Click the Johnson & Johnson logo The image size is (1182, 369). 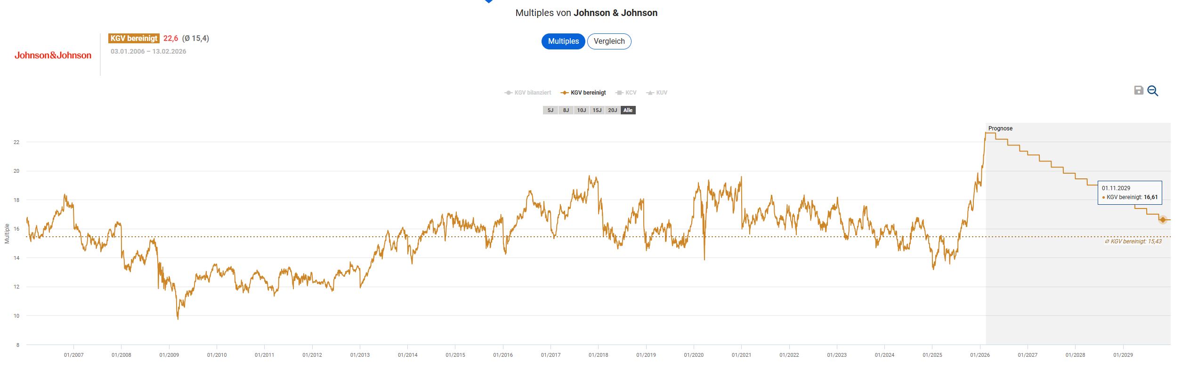(53, 56)
